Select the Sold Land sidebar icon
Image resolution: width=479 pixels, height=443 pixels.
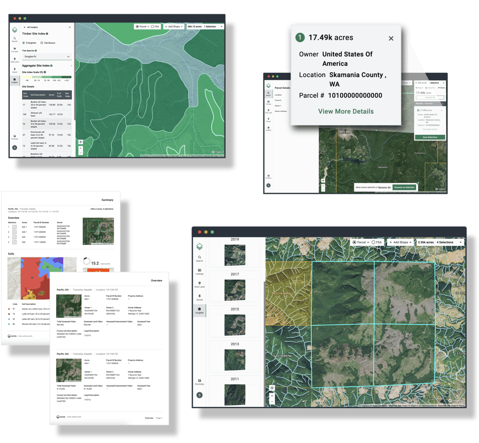point(14,59)
